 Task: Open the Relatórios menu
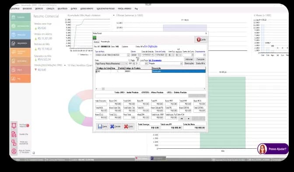tap(63, 9)
